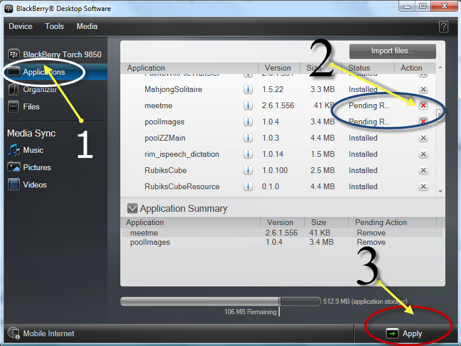Remove MahjongSolitaire via X action
This screenshot has height=346, width=461.
point(423,89)
